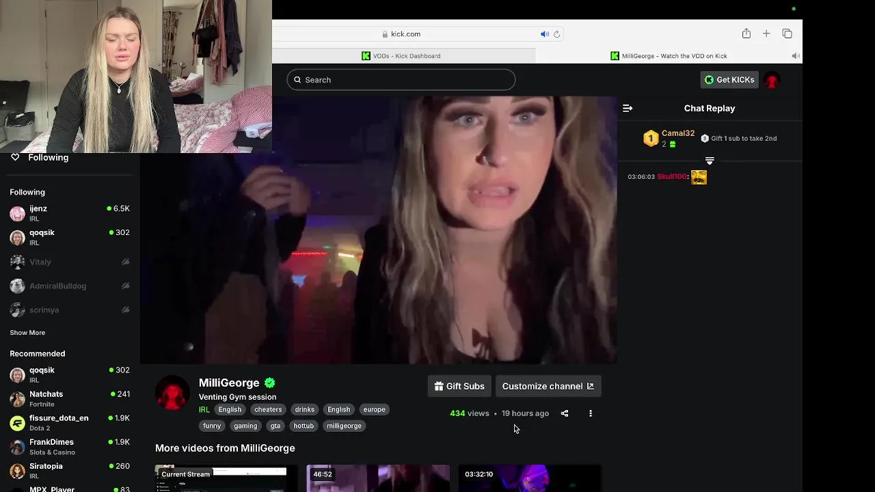Click MilliGeorge channel avatar
875x492 pixels.
172,393
